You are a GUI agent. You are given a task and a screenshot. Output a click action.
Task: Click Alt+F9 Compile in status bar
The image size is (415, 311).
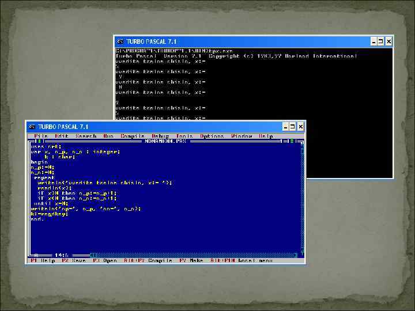tap(148, 260)
